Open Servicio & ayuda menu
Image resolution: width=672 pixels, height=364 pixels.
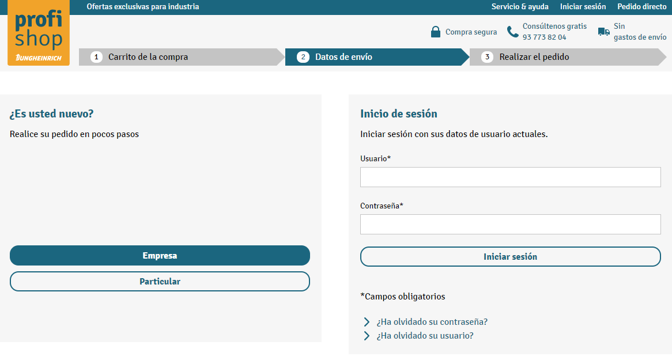coord(520,7)
